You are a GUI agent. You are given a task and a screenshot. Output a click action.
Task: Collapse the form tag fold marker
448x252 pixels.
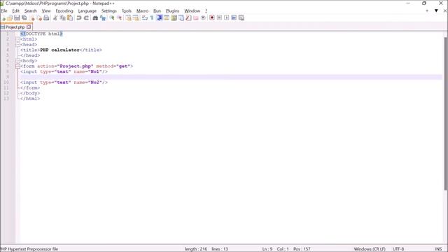pos(17,66)
